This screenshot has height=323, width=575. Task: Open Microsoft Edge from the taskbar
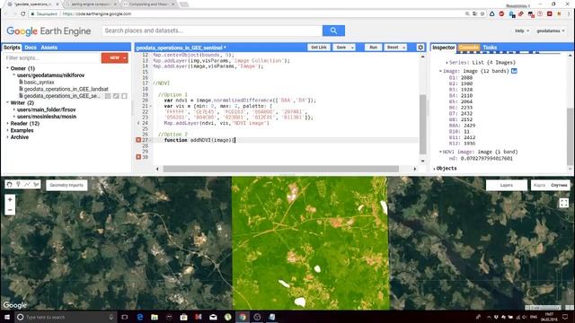point(140,317)
